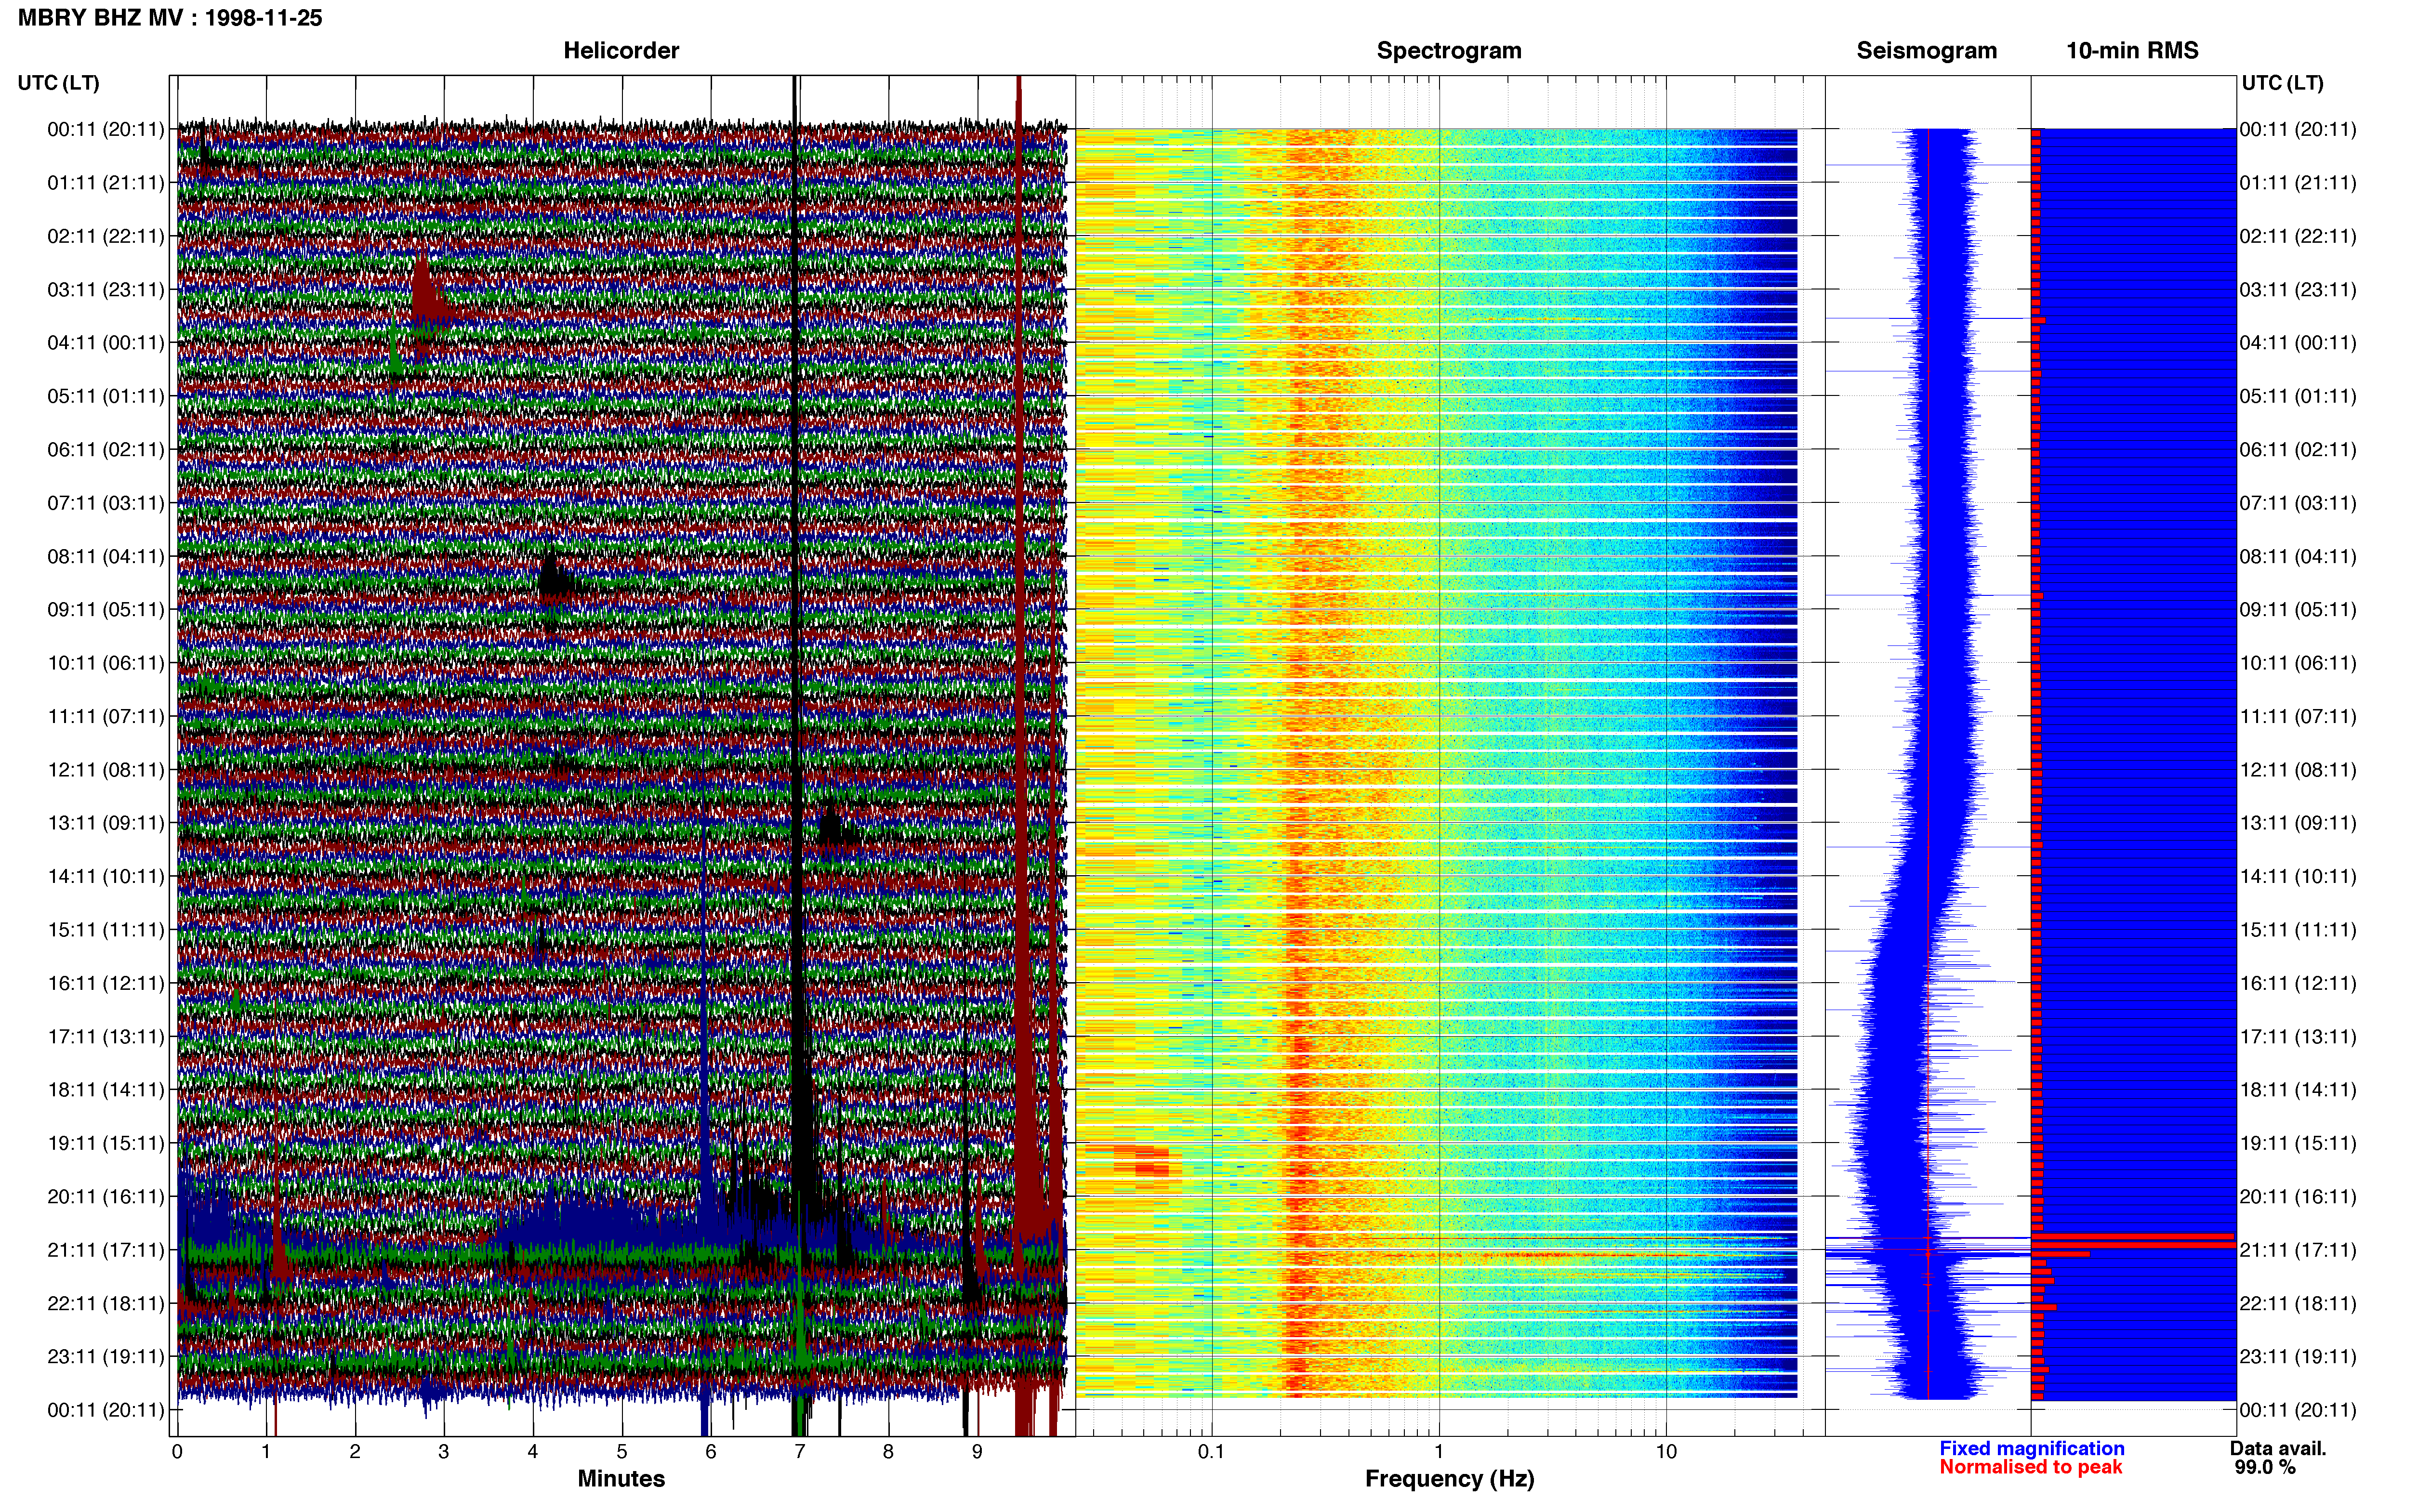
Task: Click left-axis time label 16:11 (12:11)
Action: 106,983
